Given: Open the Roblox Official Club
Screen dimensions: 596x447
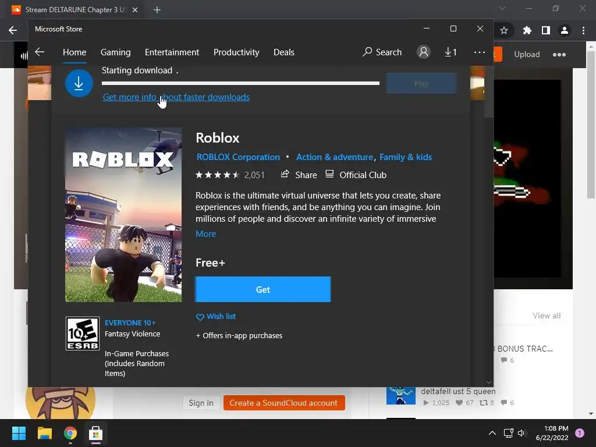Looking at the screenshot, I should [356, 175].
